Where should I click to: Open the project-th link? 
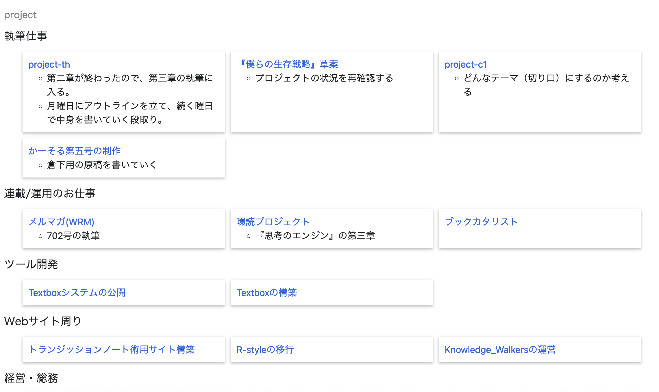coord(49,64)
